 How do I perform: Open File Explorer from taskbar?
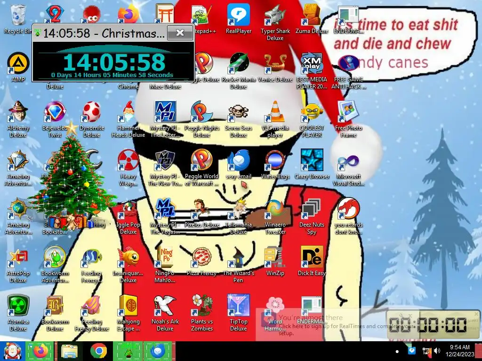(x=70, y=351)
